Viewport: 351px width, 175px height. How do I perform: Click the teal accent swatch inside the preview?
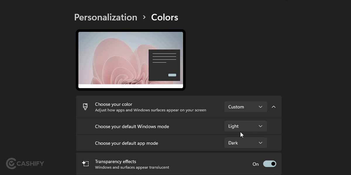point(172,75)
